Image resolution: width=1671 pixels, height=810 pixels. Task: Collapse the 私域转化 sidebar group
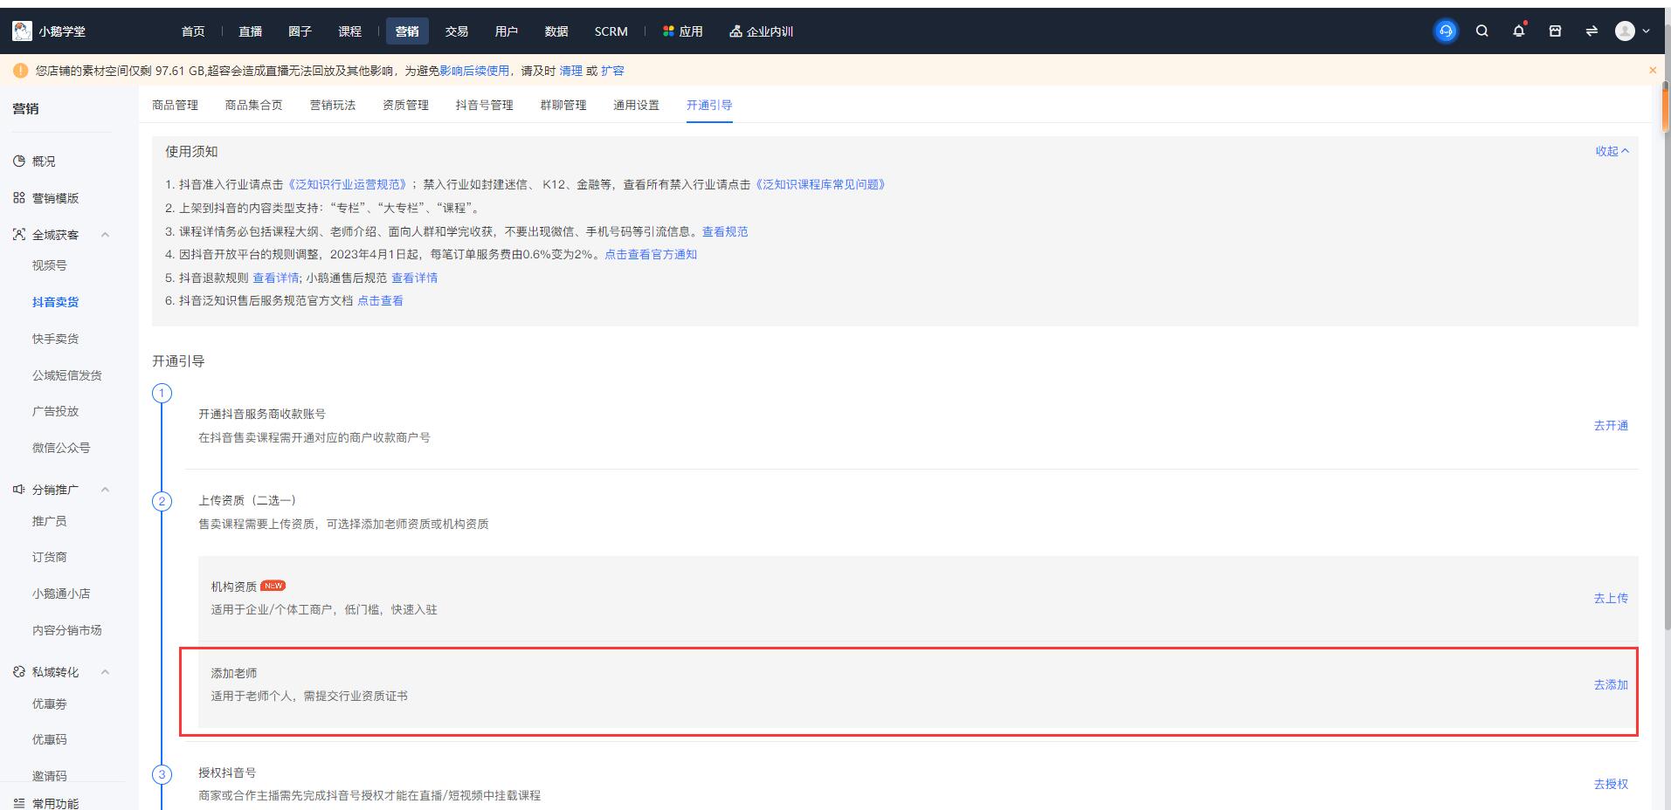pos(106,672)
